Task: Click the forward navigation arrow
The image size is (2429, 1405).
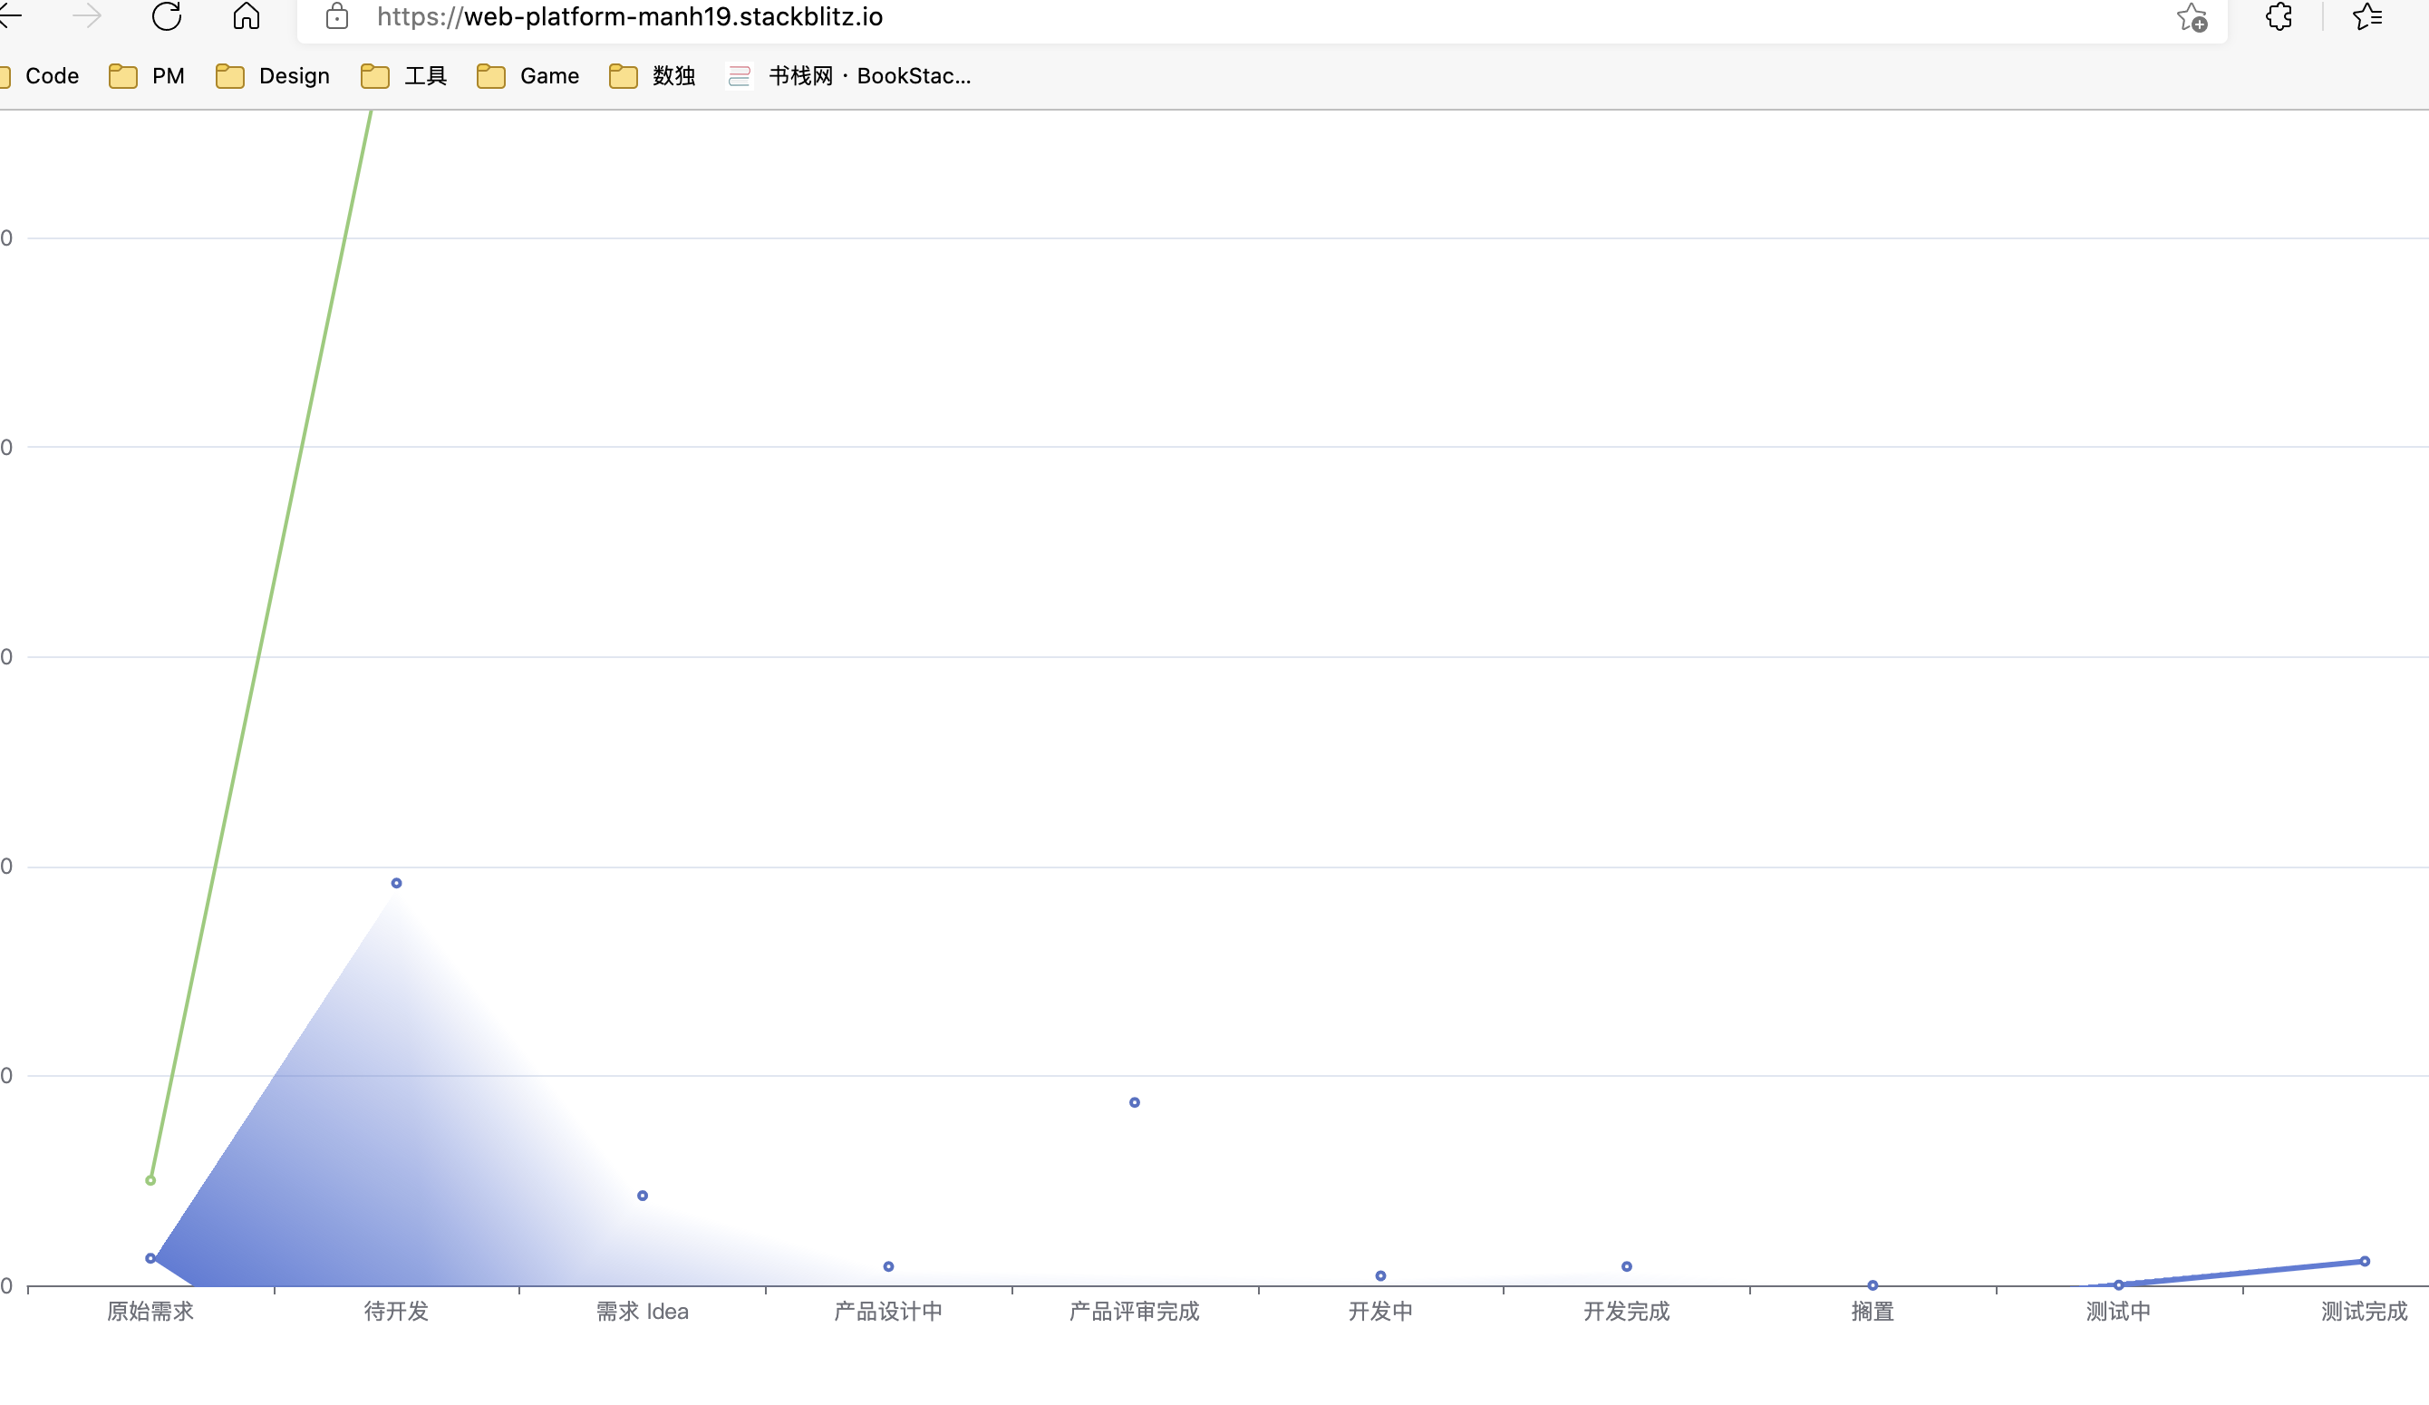Action: [87, 16]
